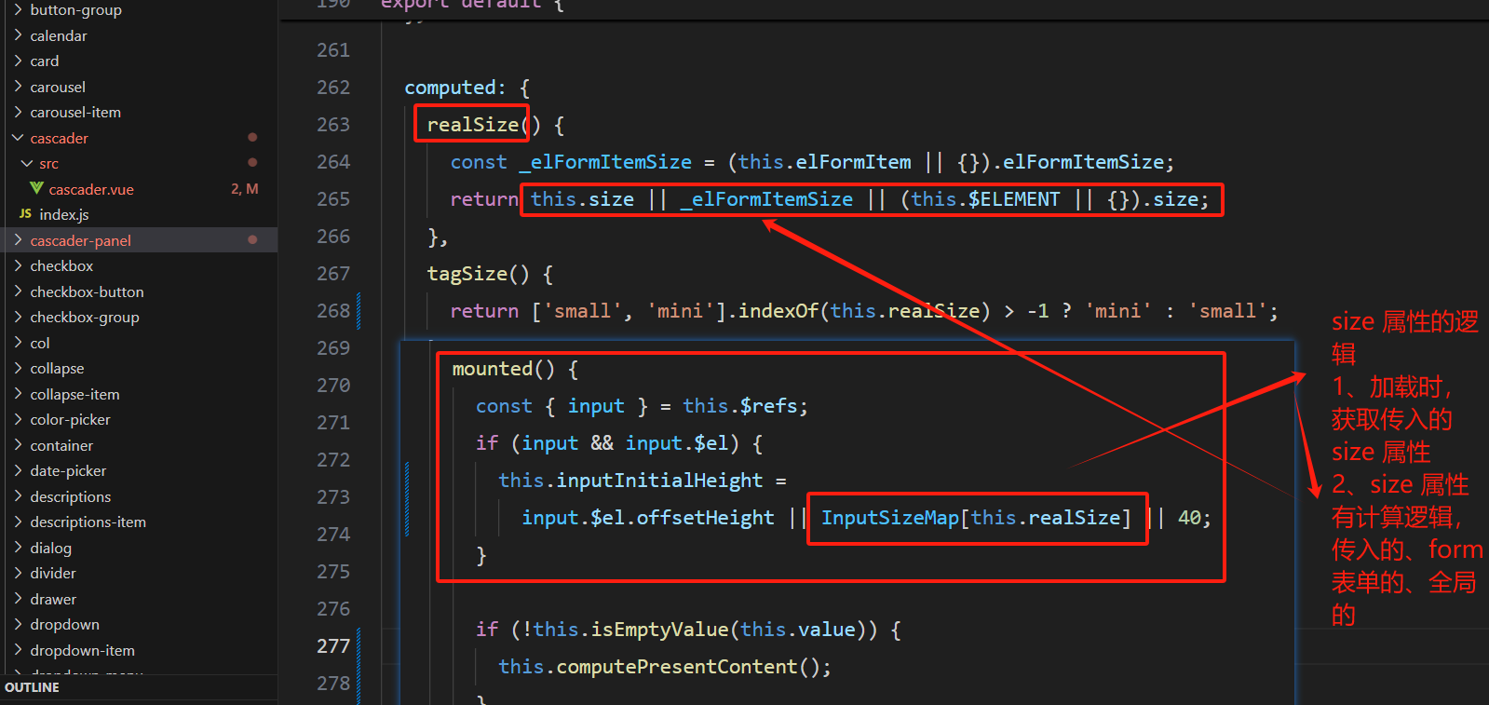Click the 'realSize' method name on line 263
This screenshot has height=705, width=1489.
pyautogui.click(x=472, y=125)
